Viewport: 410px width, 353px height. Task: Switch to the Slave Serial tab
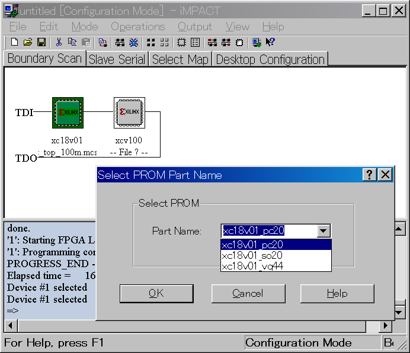click(x=117, y=59)
